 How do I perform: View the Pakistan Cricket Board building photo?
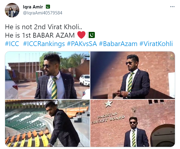pyautogui.click(x=133, y=123)
